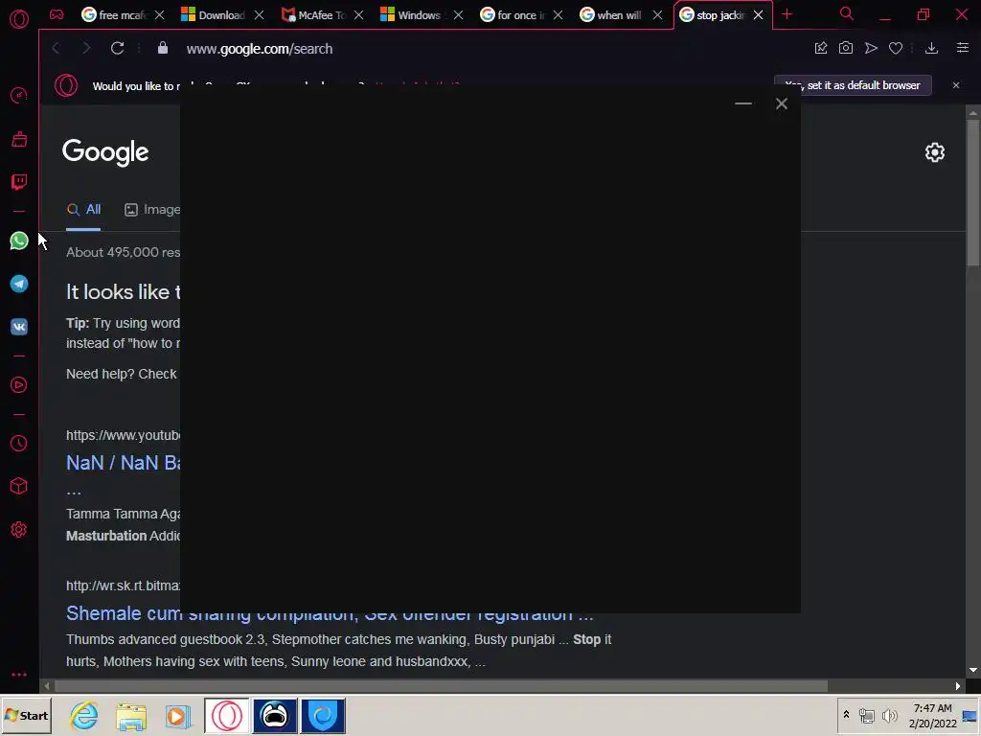Go forward to the next page

point(86,48)
